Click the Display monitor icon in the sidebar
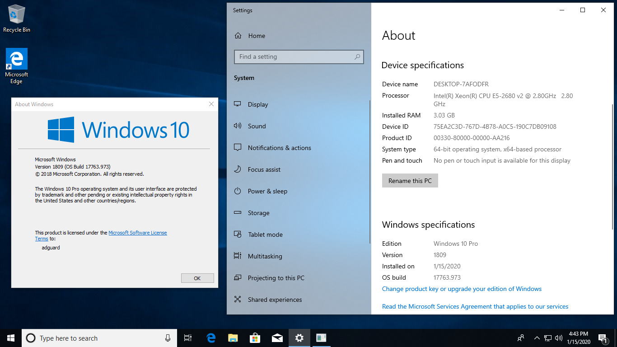Image resolution: width=617 pixels, height=347 pixels. pyautogui.click(x=238, y=104)
